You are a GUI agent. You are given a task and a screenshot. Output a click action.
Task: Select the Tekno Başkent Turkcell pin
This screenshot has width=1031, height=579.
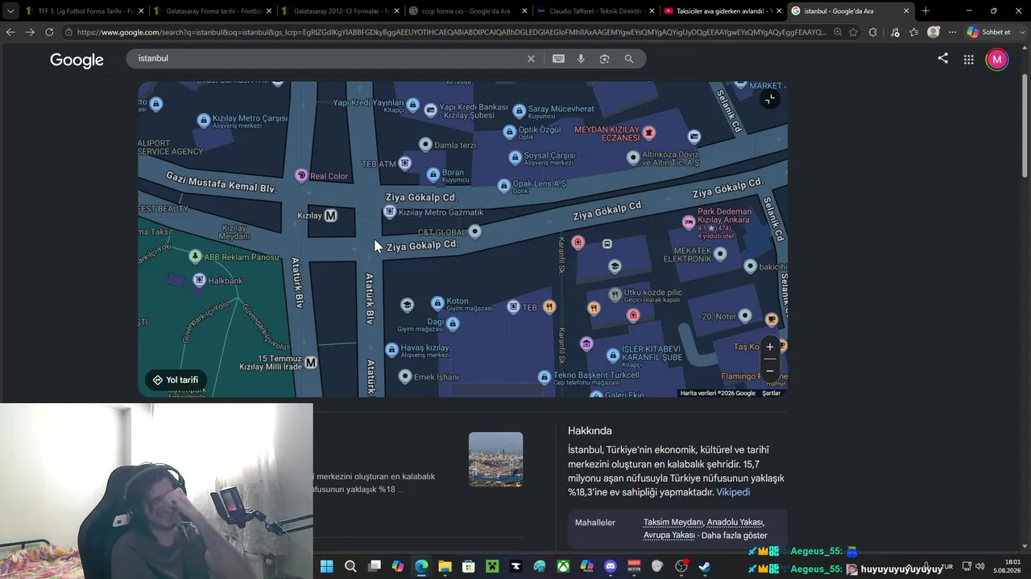tap(544, 376)
